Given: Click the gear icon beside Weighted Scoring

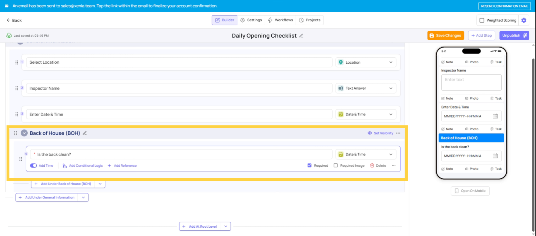Looking at the screenshot, I should pyautogui.click(x=524, y=20).
